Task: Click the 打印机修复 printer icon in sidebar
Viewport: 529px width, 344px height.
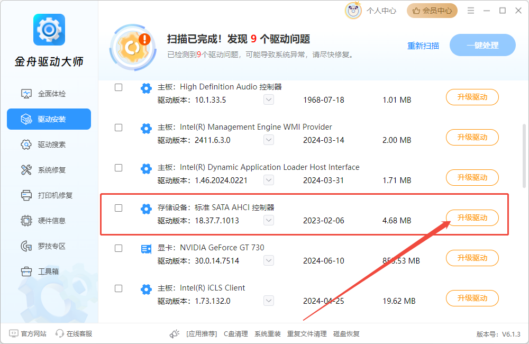Action: (26, 195)
